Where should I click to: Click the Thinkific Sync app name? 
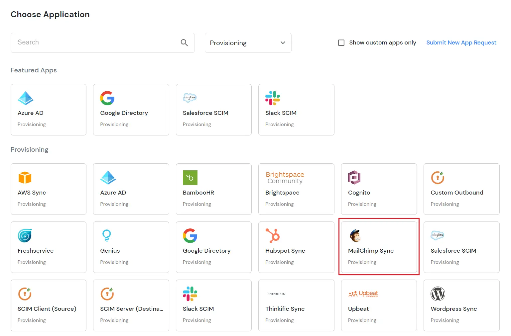pyautogui.click(x=285, y=309)
